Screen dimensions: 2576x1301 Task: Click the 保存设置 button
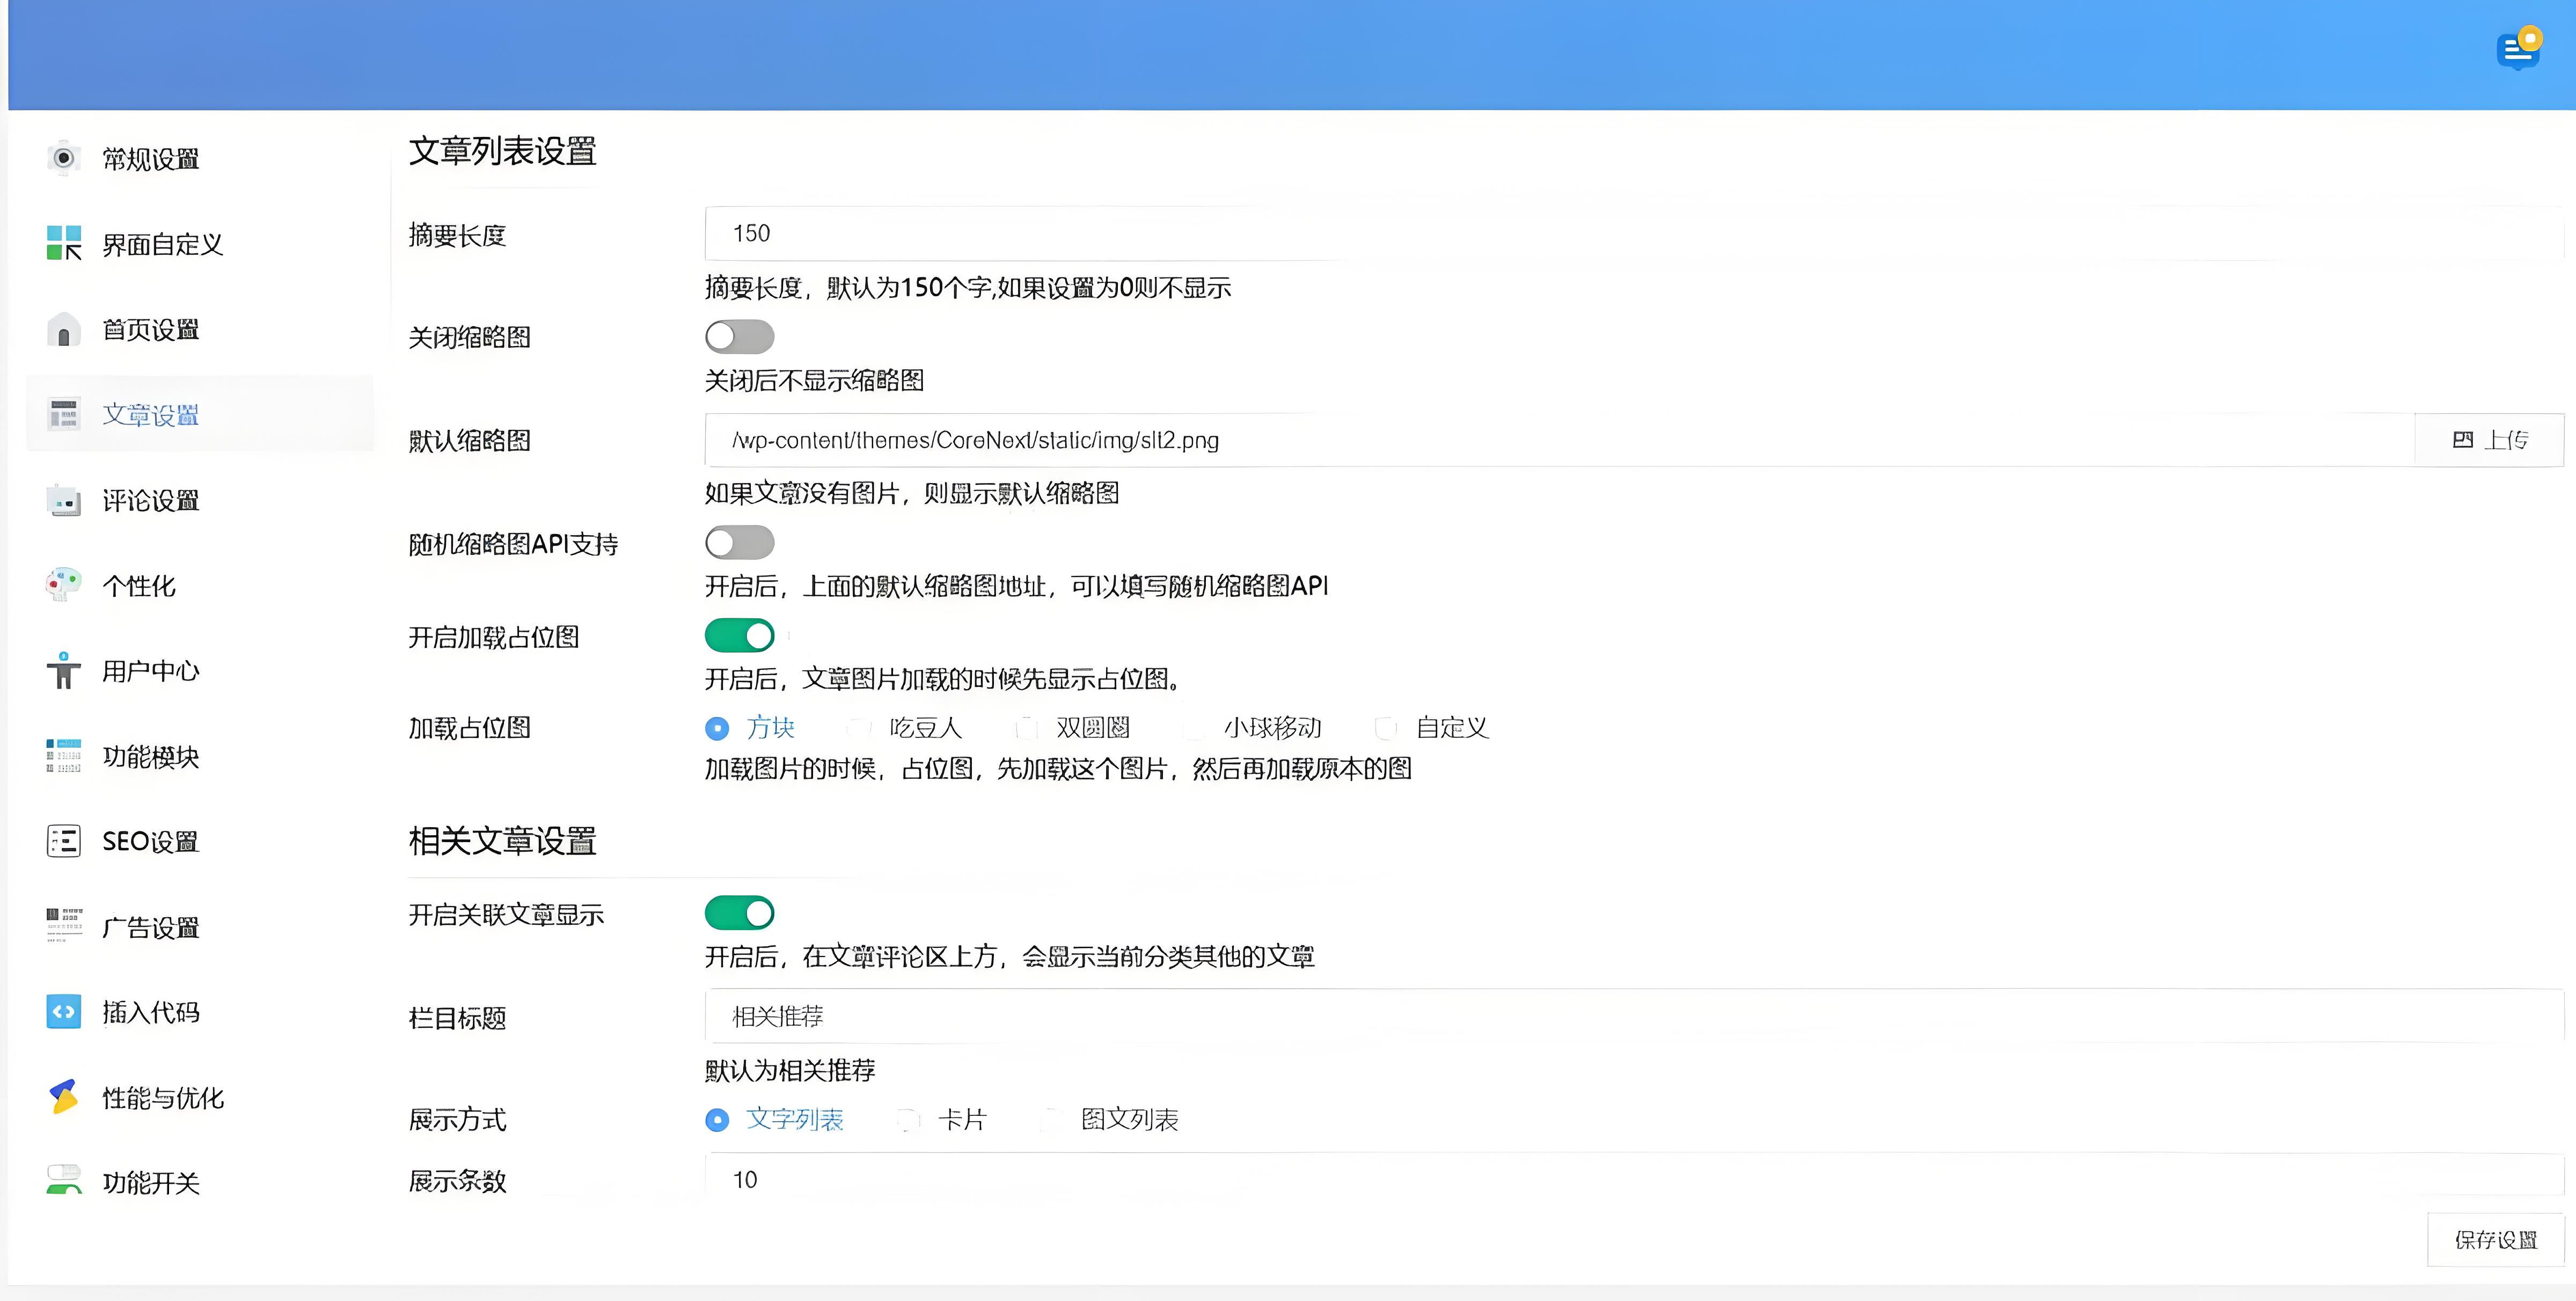2496,1240
